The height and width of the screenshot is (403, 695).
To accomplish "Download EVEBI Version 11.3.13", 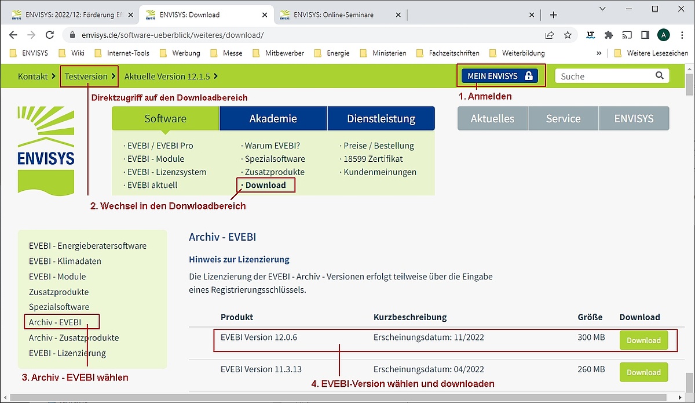I will (644, 372).
